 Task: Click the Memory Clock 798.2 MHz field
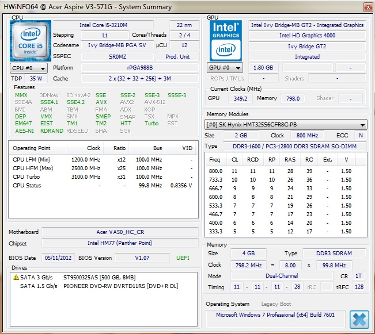coord(248,265)
